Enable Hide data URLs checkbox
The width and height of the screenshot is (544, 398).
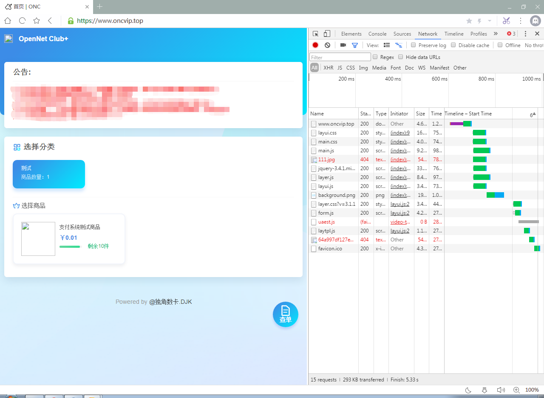tap(400, 57)
